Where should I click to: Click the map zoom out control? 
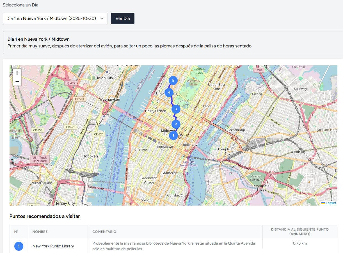point(17,81)
